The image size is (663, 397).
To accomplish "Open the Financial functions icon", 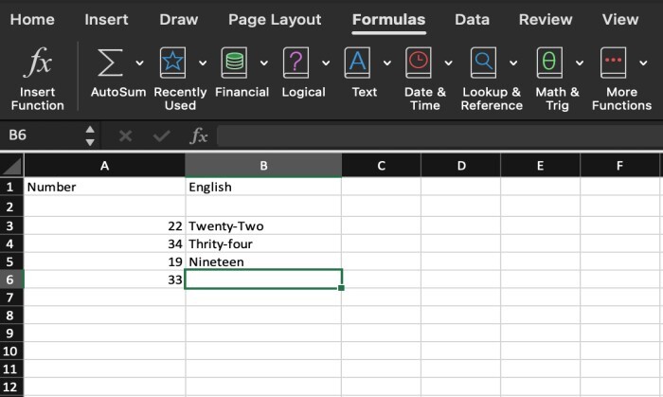I will pyautogui.click(x=234, y=63).
